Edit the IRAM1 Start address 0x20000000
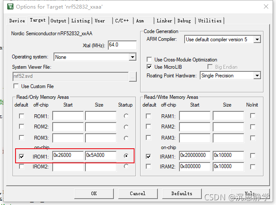The width and height of the screenshot is (276, 205). pos(195,156)
